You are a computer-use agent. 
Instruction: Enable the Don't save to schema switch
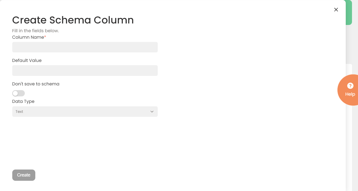[19, 93]
